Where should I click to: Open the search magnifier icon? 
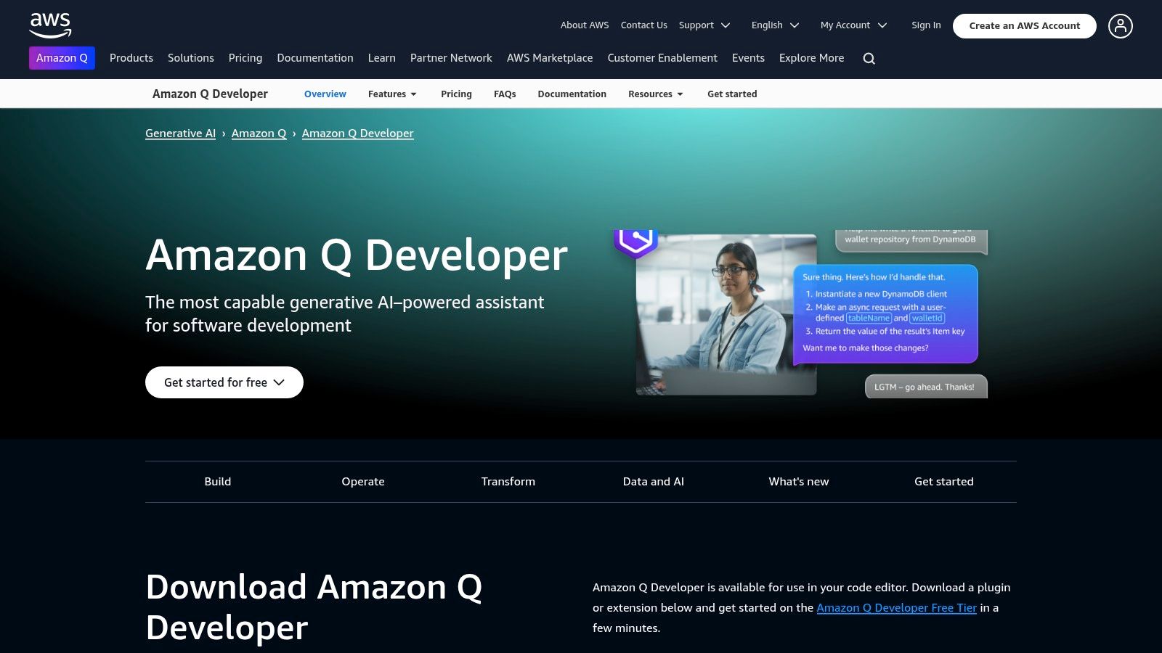869,59
